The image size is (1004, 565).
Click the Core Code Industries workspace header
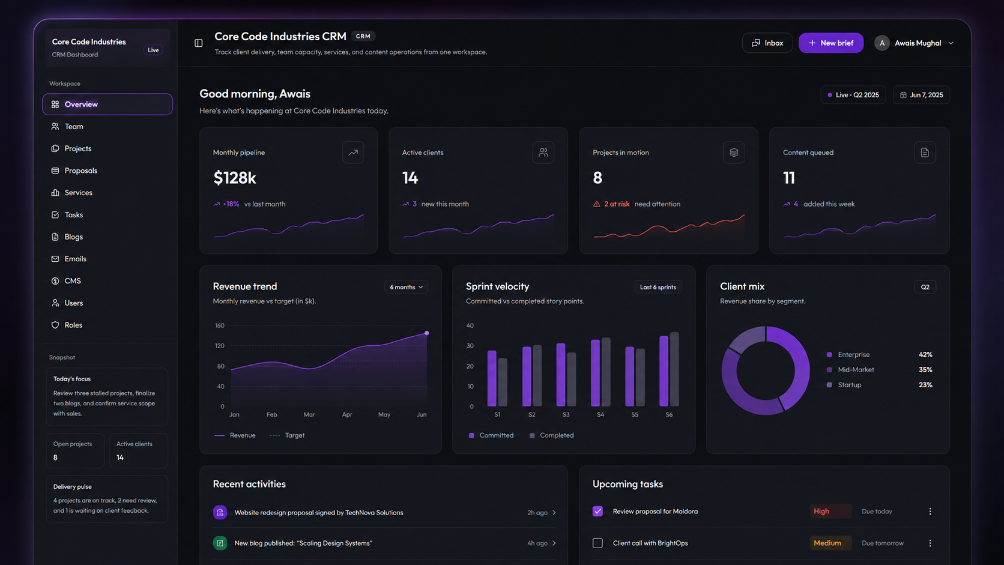[108, 47]
